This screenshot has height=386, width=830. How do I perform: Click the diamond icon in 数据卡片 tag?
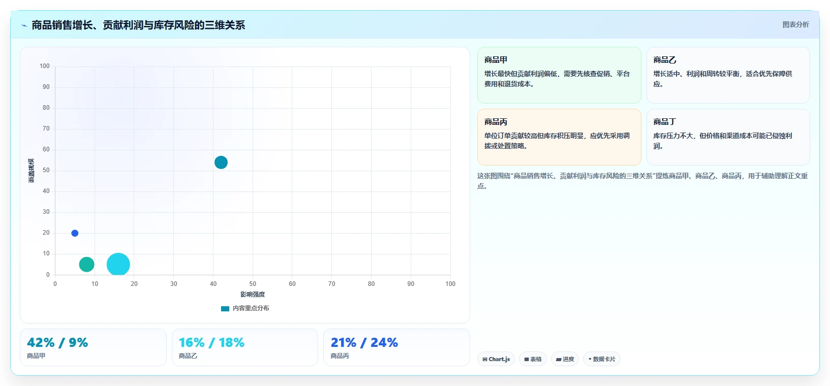[x=590, y=359]
